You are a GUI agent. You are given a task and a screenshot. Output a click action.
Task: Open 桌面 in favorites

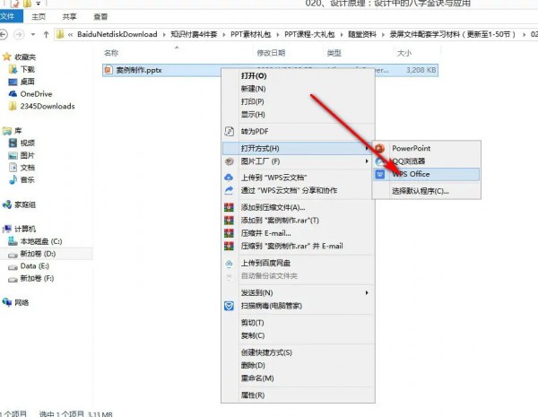coord(28,82)
